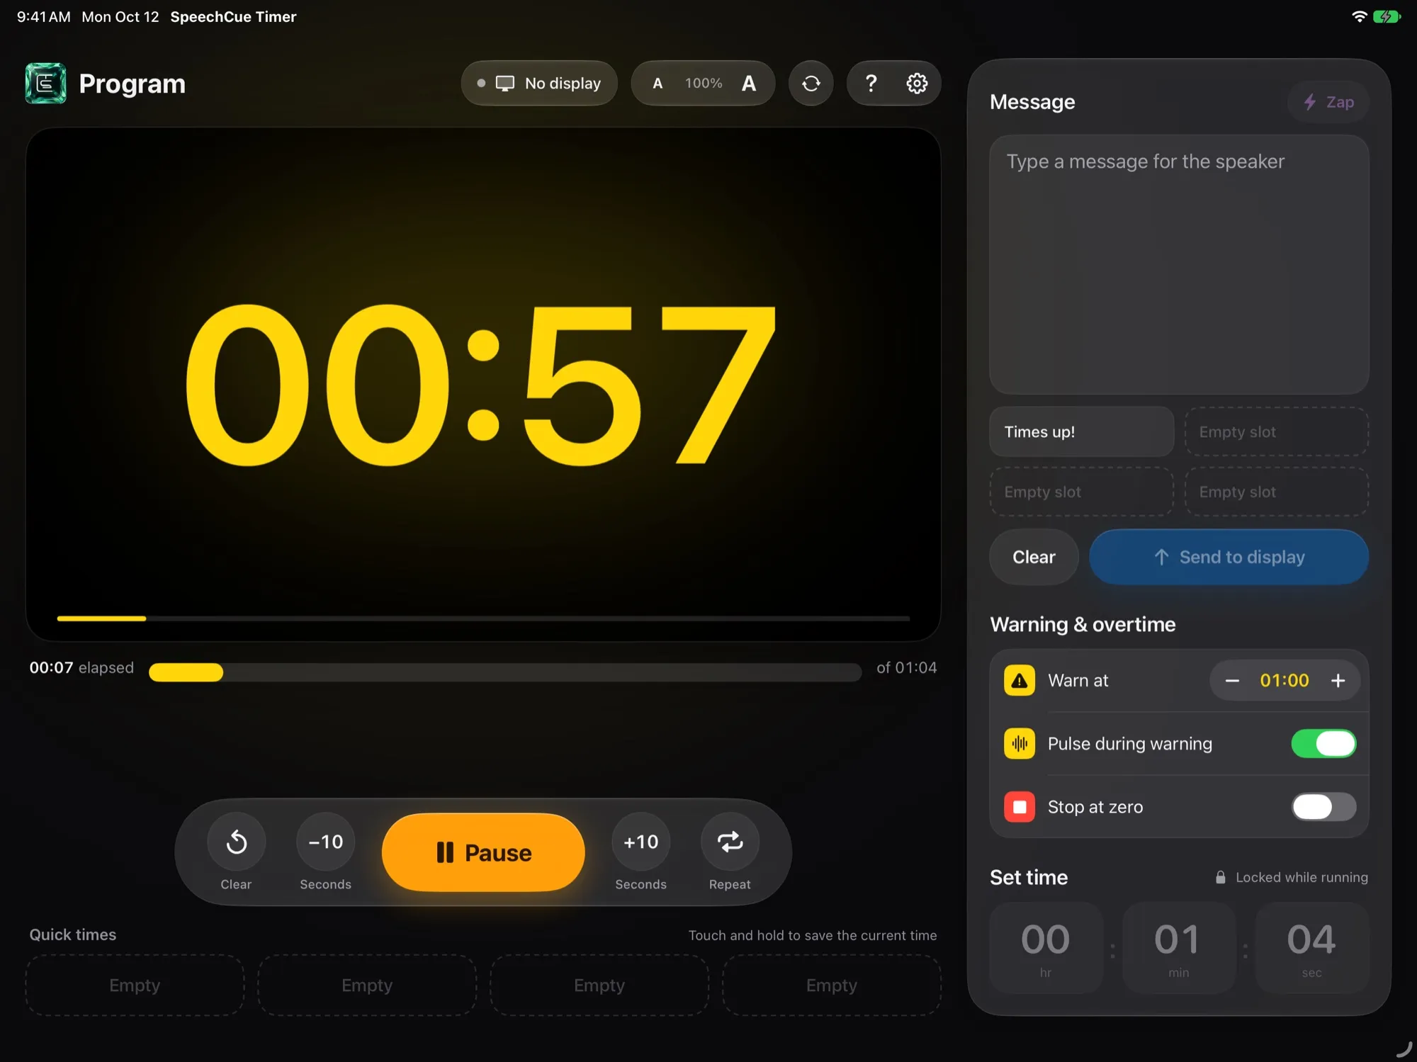Add 10 seconds to timer
Screen dimensions: 1417x1062
tap(640, 842)
